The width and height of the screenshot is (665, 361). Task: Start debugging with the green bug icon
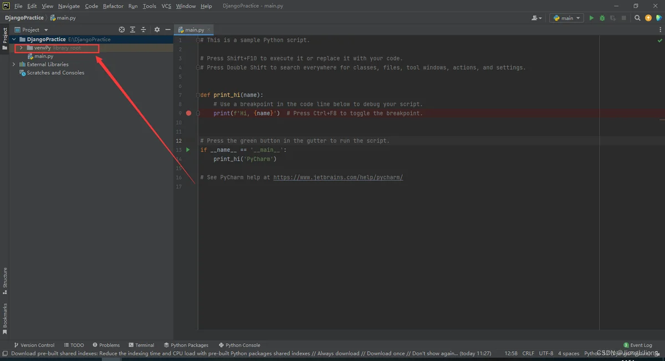(x=602, y=18)
